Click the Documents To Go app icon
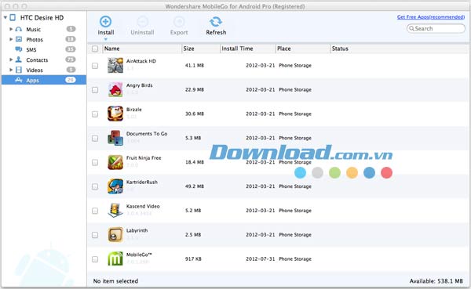The width and height of the screenshot is (471, 289). [115, 138]
